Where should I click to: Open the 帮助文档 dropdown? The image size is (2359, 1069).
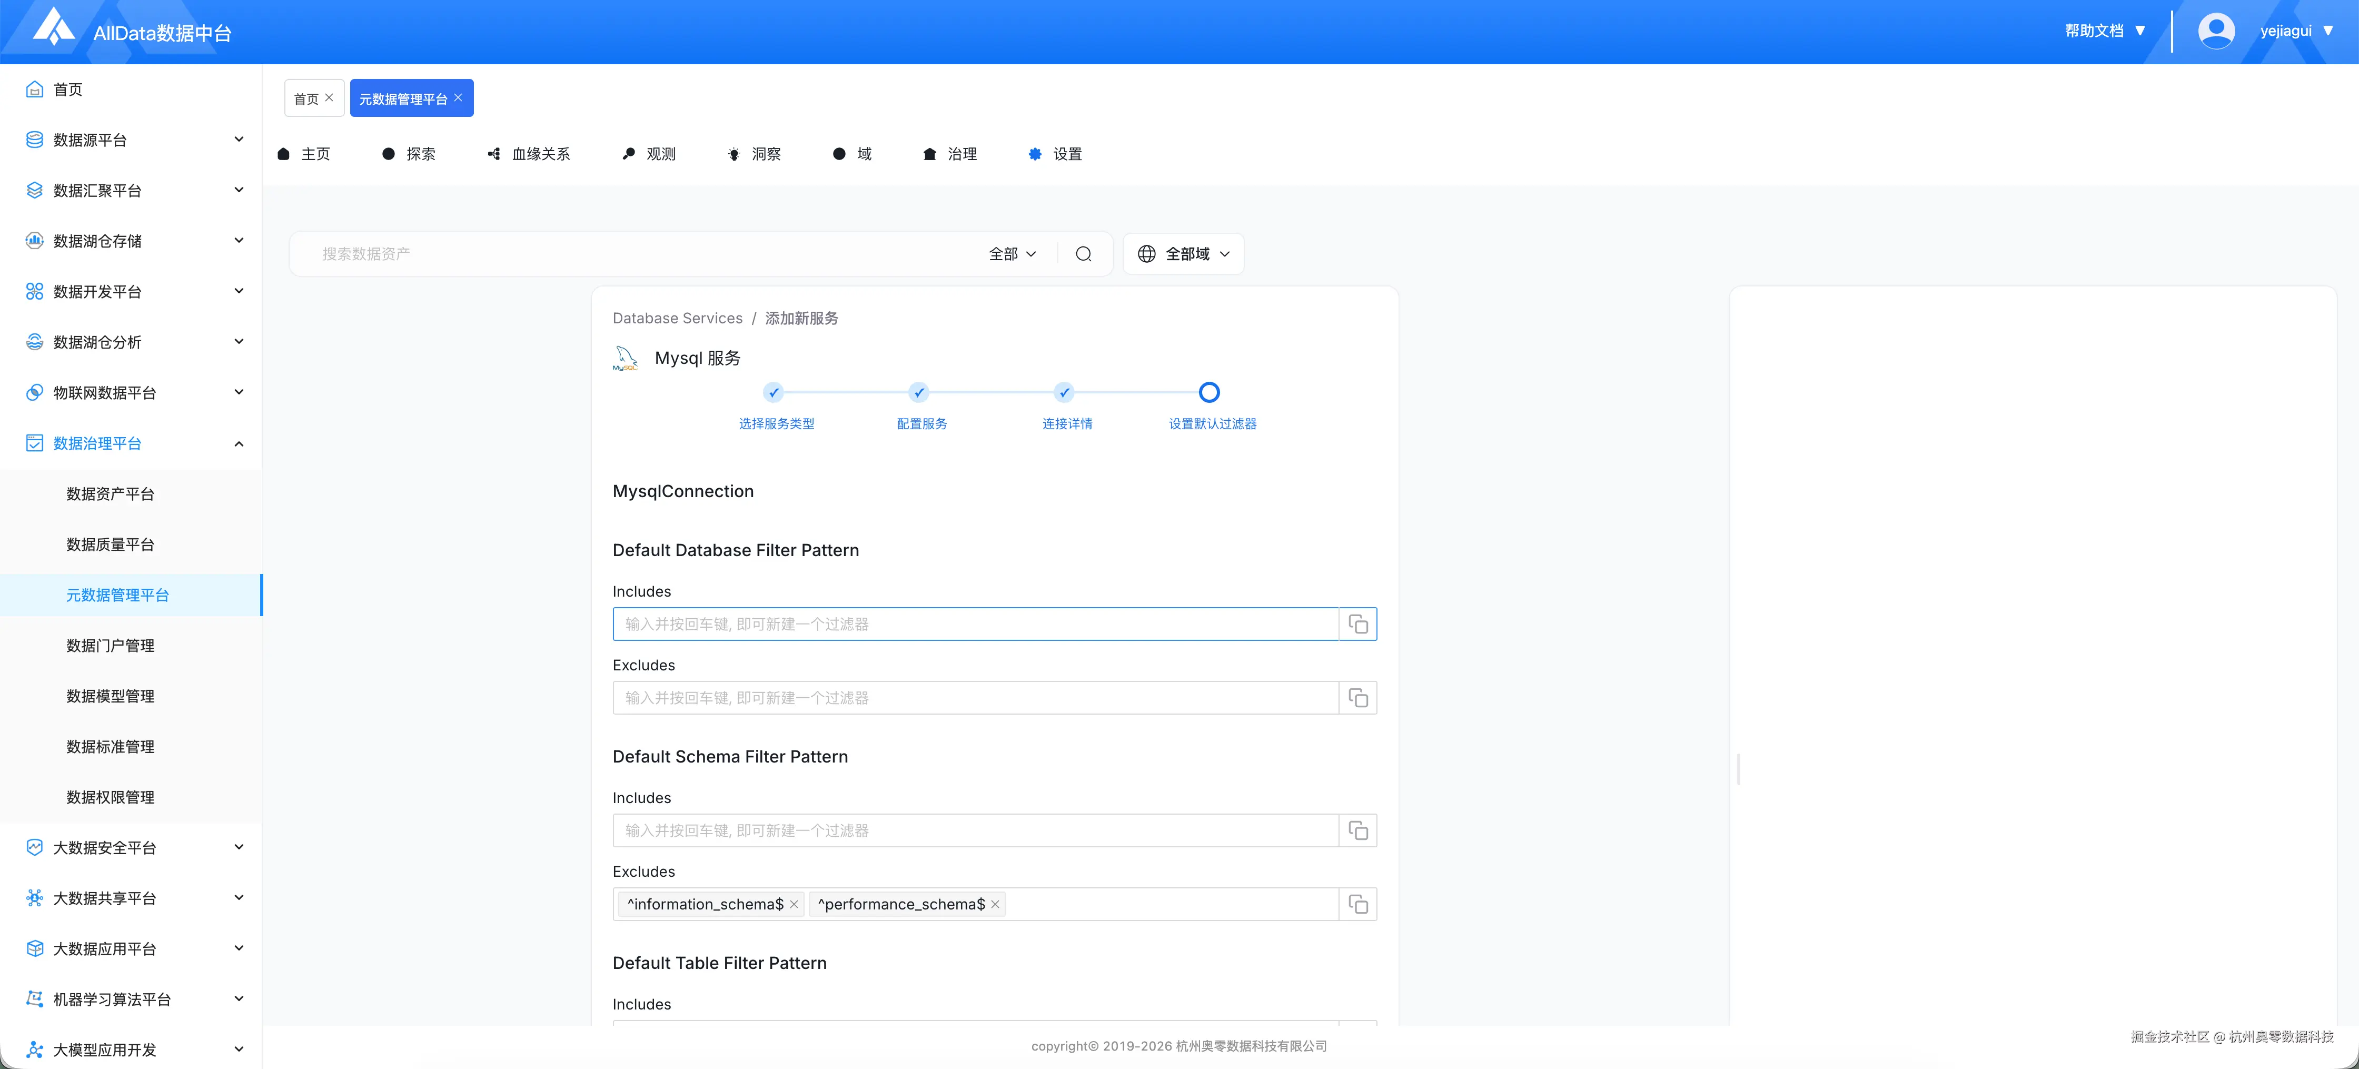2105,30
